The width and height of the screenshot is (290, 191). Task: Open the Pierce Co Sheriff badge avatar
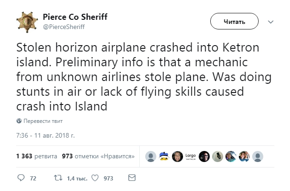click(28, 22)
